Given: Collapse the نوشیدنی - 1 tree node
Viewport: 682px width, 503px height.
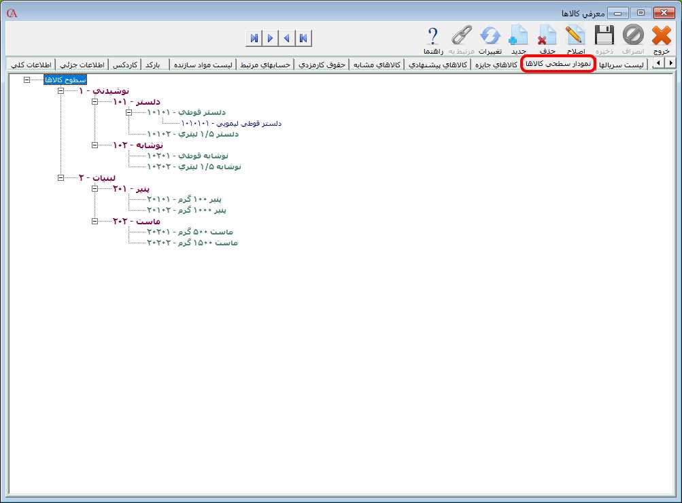Looking at the screenshot, I should 61,90.
